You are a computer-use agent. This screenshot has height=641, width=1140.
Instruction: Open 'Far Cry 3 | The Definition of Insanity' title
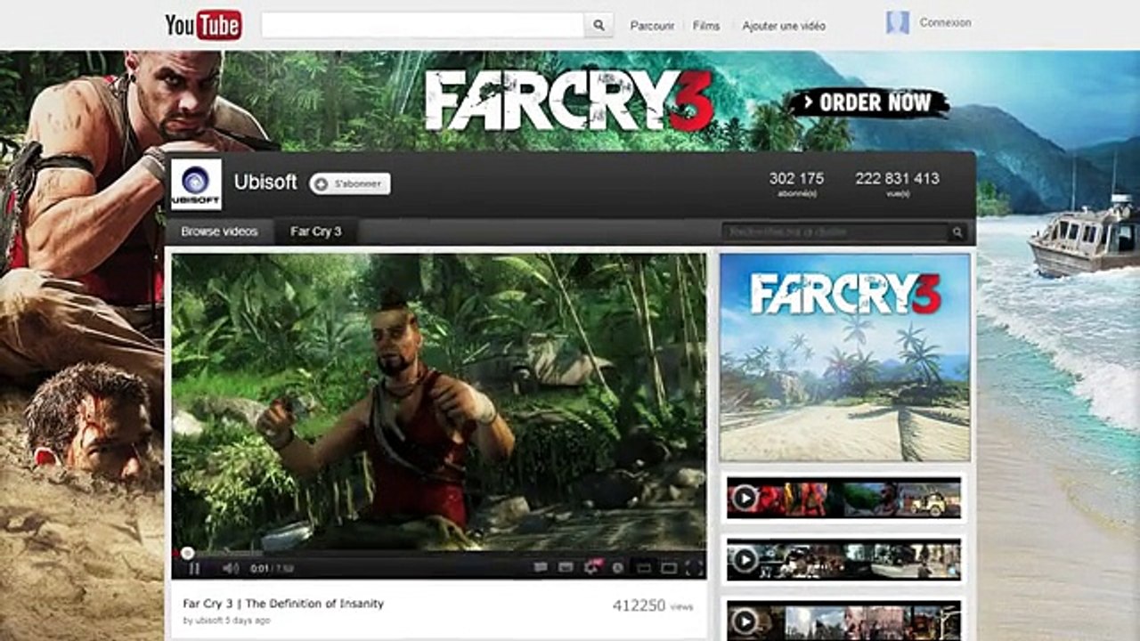[283, 604]
